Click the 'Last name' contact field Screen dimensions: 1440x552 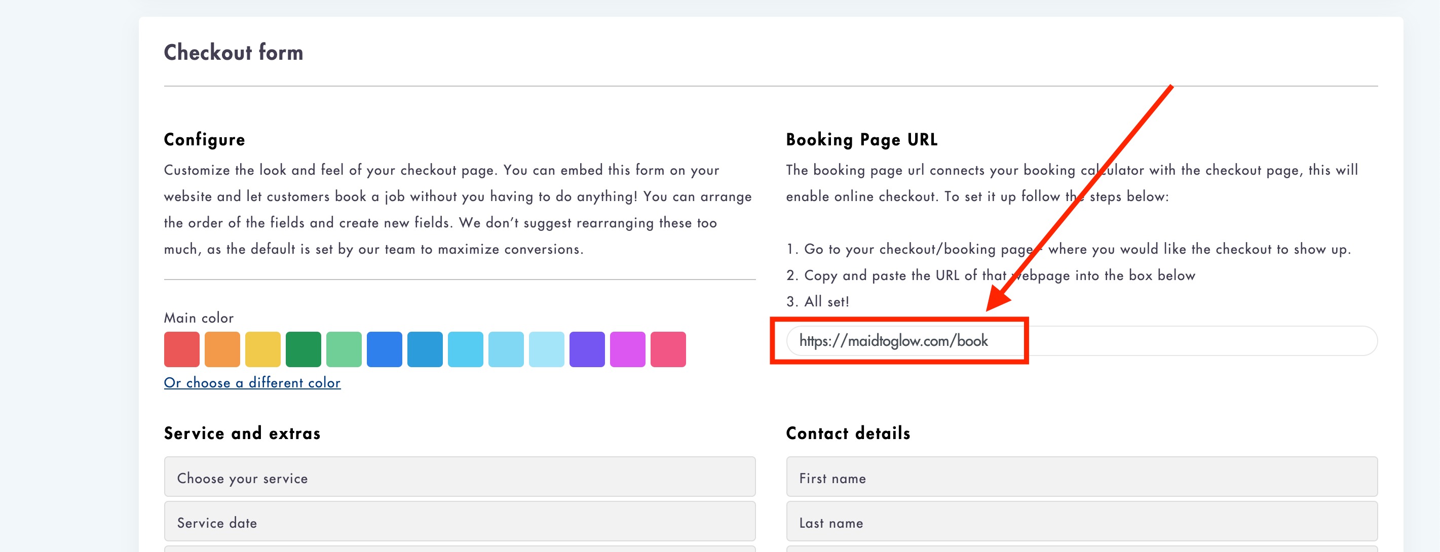(1082, 521)
